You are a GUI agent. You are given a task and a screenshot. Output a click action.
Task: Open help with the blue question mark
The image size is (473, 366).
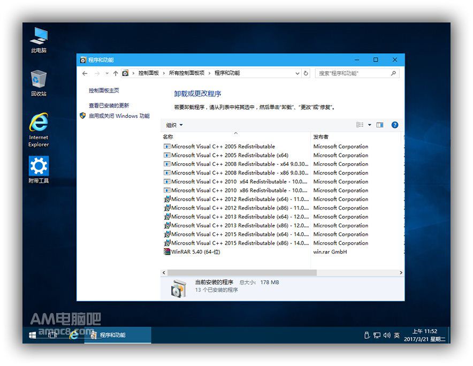[x=394, y=125]
